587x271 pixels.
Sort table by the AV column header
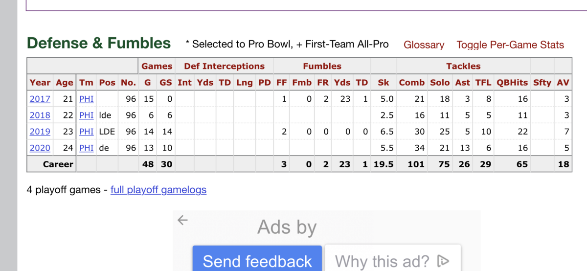click(x=563, y=83)
